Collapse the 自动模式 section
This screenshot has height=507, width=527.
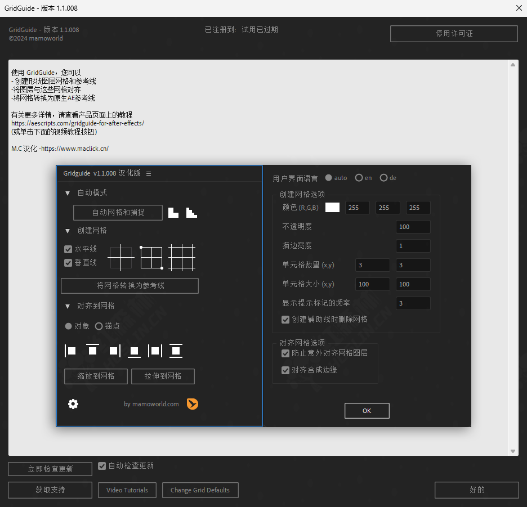68,193
